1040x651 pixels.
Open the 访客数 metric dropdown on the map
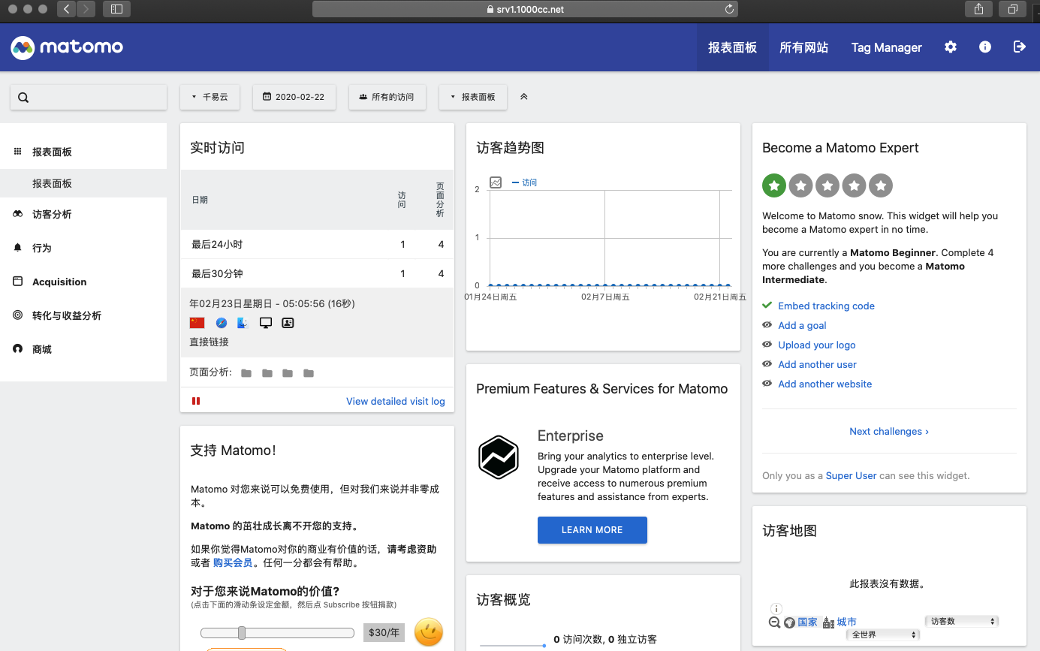pos(962,621)
